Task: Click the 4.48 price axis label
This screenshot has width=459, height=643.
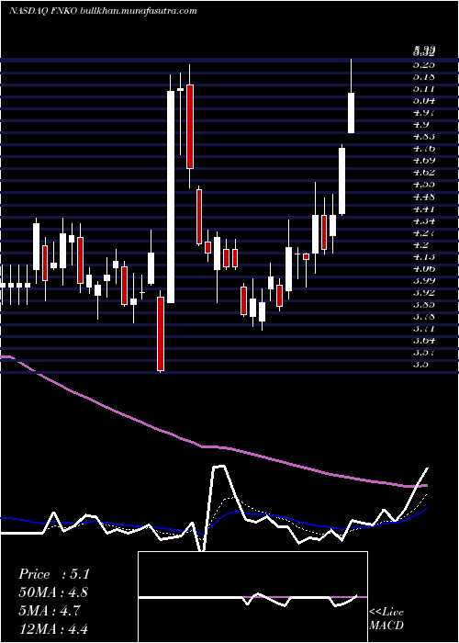Action: click(x=424, y=197)
